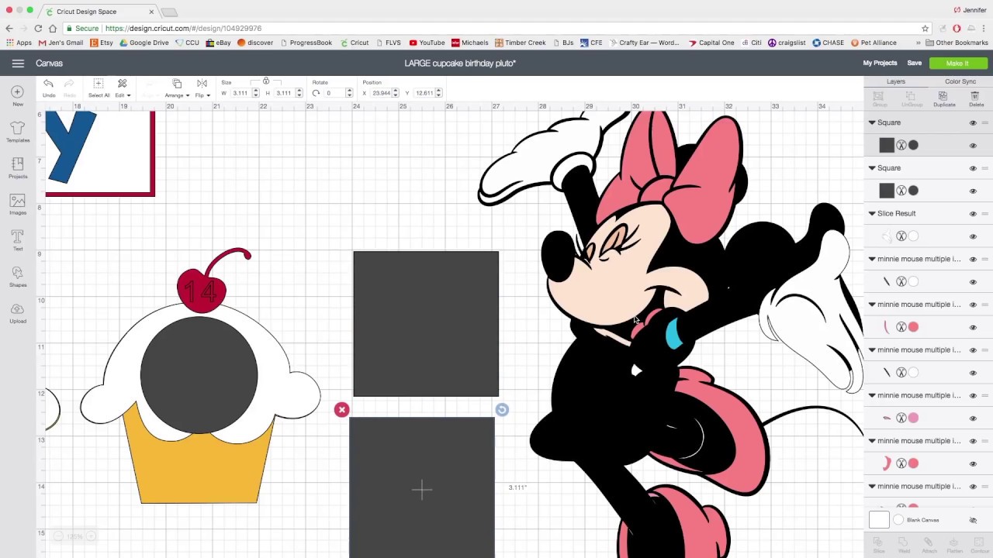Viewport: 993px width, 558px height.
Task: Click the cut linetype icon of first Square
Action: point(901,145)
